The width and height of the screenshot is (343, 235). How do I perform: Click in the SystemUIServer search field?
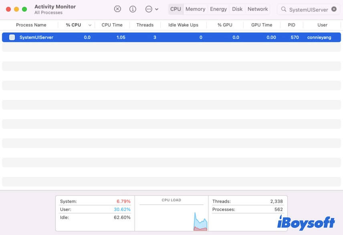click(308, 9)
